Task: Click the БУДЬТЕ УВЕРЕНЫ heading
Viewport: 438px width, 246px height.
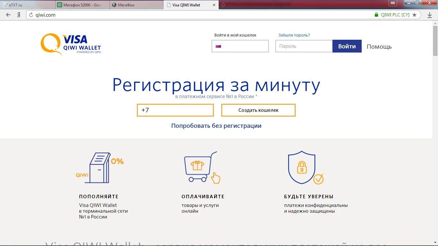Action: coord(309,197)
